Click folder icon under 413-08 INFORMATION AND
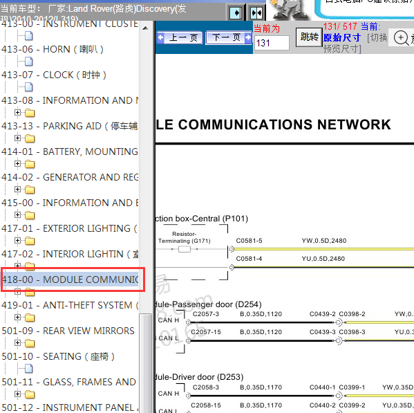Viewport: 414px width, 413px height. click(x=30, y=113)
